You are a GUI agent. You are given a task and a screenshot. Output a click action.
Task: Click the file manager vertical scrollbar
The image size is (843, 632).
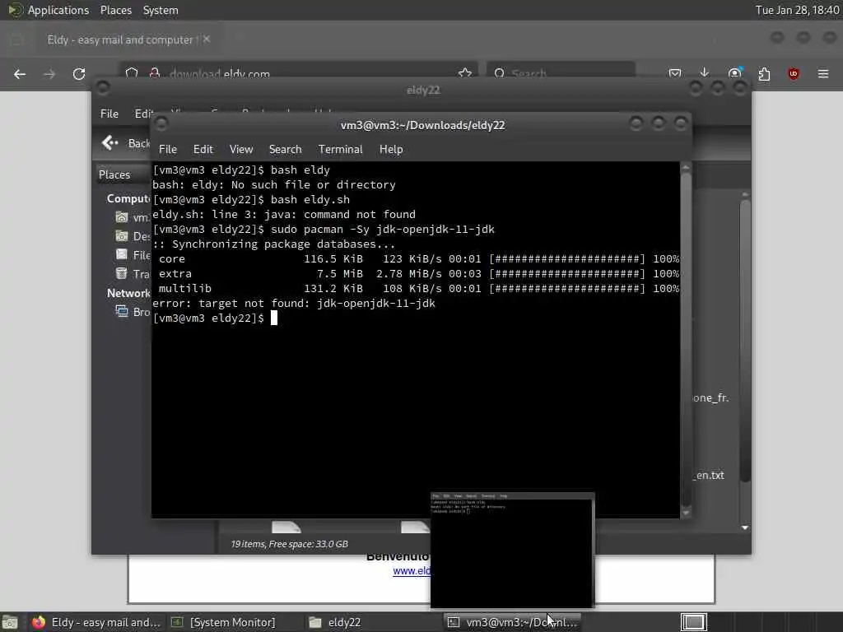click(744, 342)
